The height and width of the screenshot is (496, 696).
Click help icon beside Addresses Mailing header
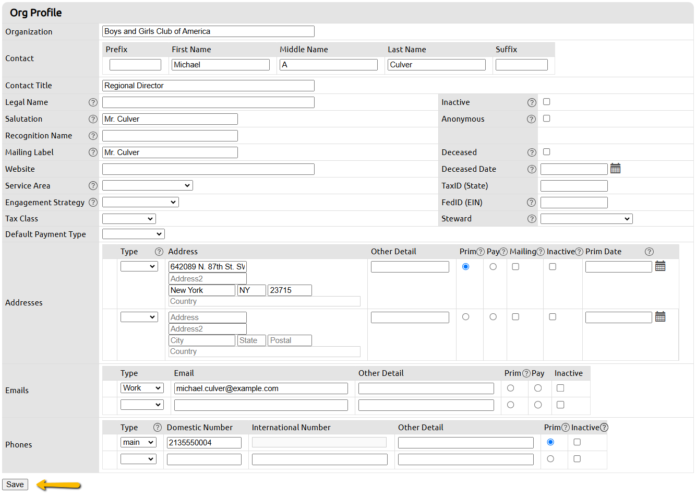[541, 252]
